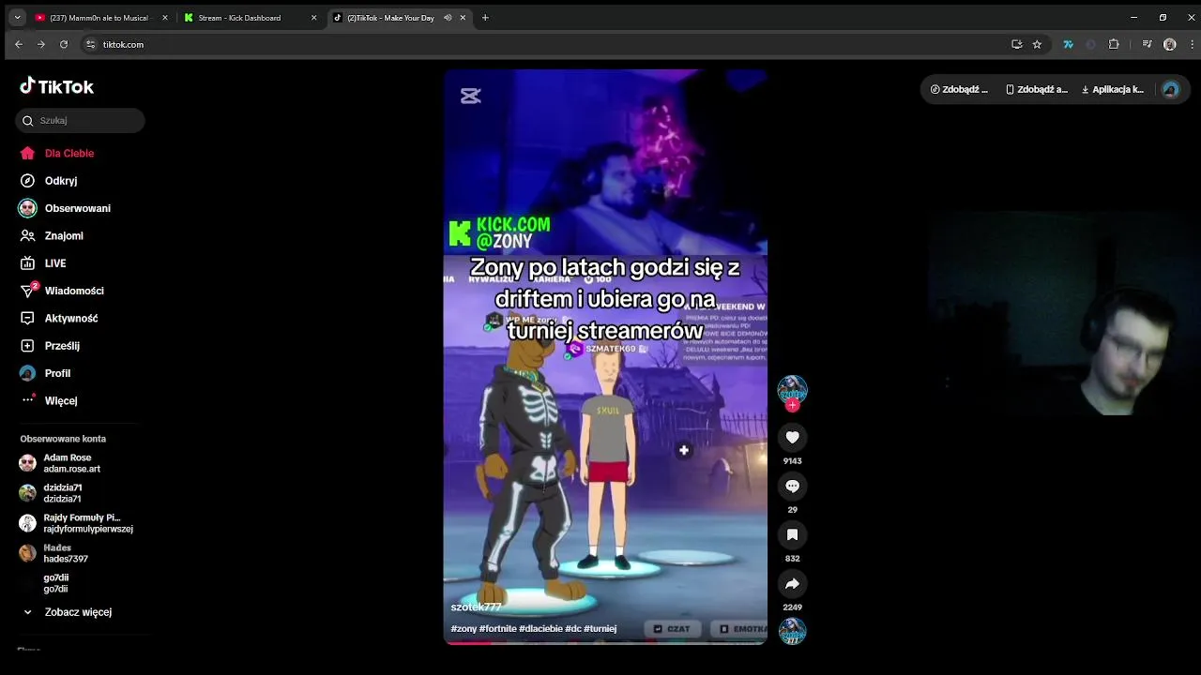
Task: Open the #dlaciebie hashtag
Action: click(540, 629)
